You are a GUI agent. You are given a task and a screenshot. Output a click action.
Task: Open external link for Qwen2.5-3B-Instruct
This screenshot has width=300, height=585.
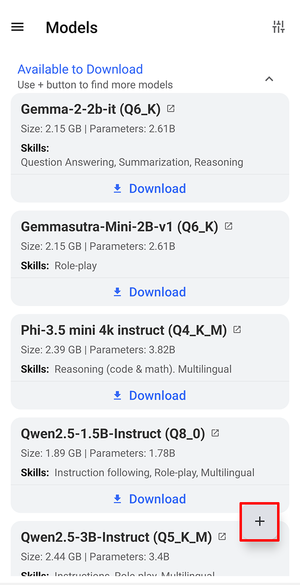pyautogui.click(x=222, y=536)
